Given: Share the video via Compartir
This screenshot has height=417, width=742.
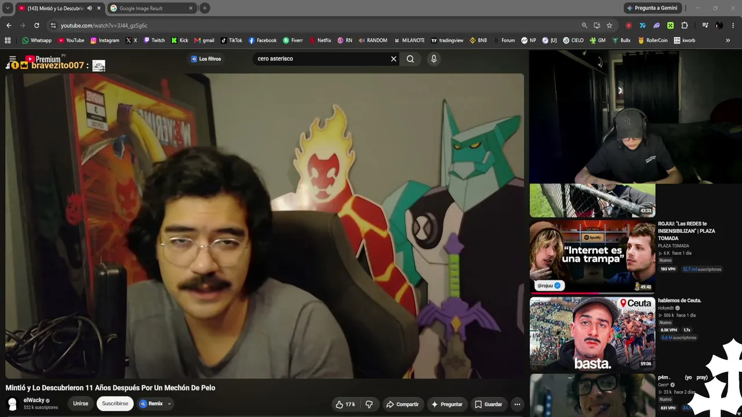Looking at the screenshot, I should point(402,404).
